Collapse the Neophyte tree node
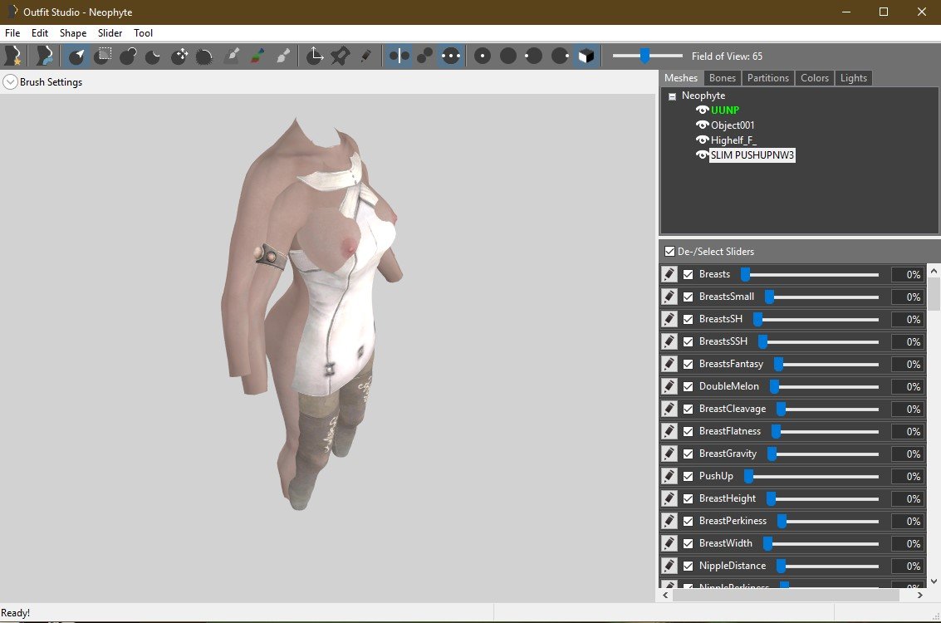The height and width of the screenshot is (623, 941). [673, 96]
